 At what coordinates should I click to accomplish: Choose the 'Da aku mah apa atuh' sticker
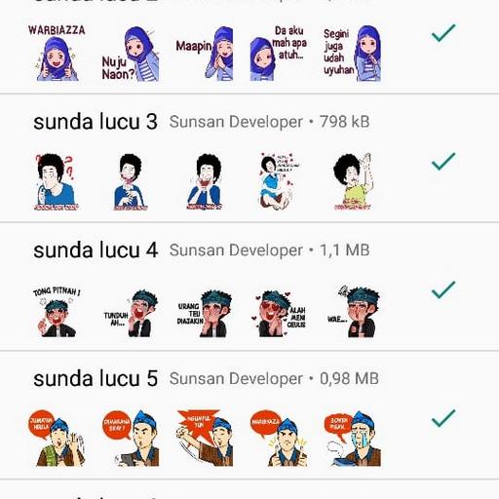pos(279,54)
